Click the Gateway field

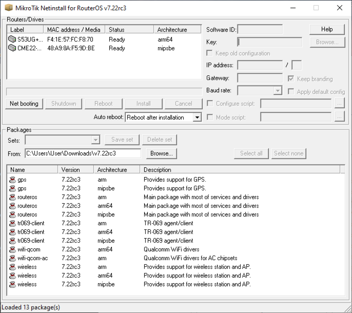[x=260, y=78]
